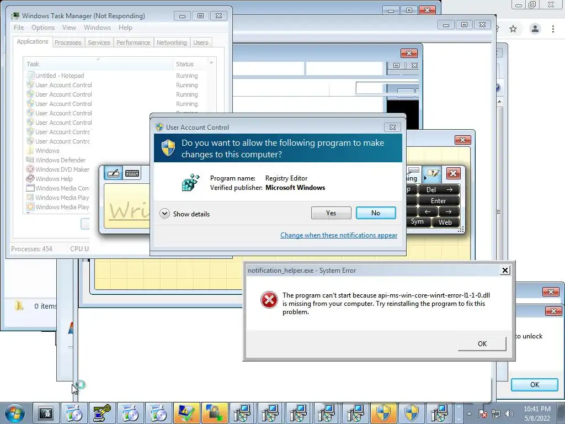This screenshot has width=565, height=424.
Task: Select 'Windows Media Con' task row
Action: click(57, 188)
